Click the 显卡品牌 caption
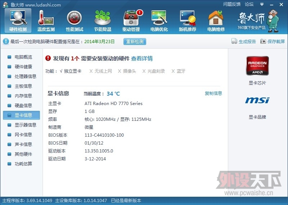 tap(257, 117)
